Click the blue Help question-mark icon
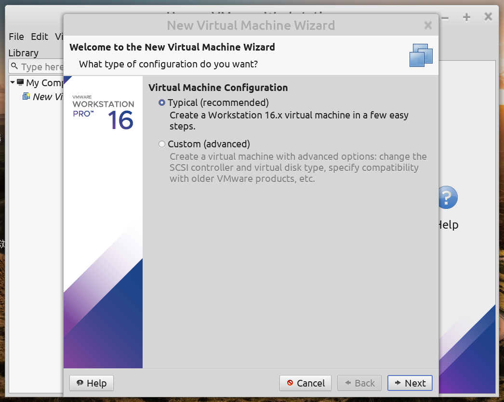 click(449, 197)
